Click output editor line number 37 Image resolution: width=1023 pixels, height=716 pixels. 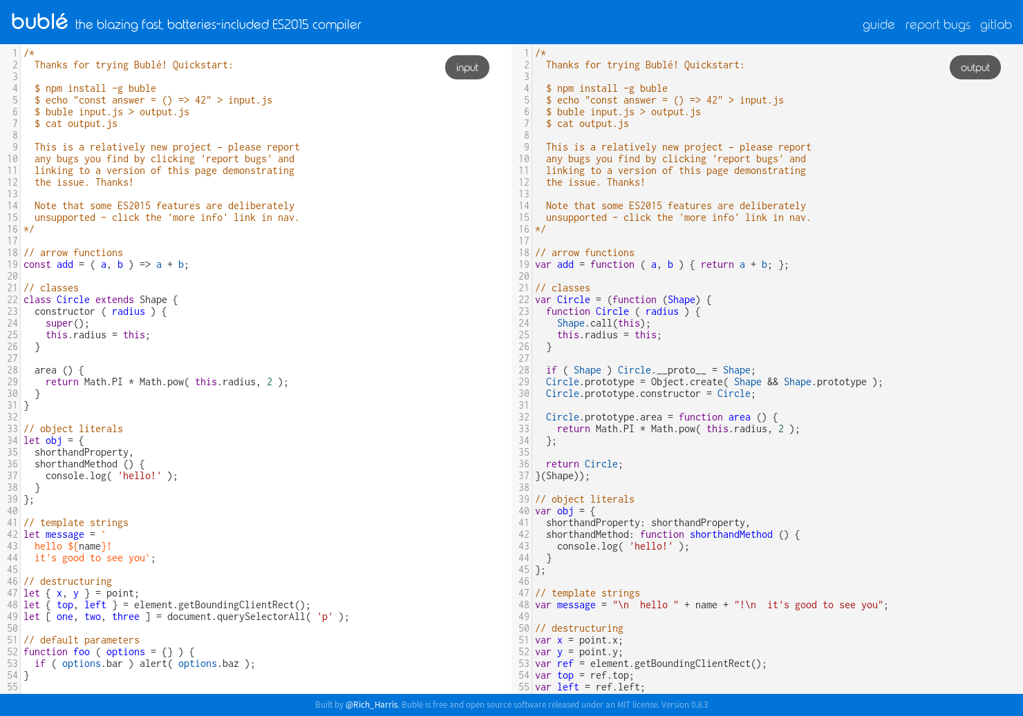click(524, 476)
